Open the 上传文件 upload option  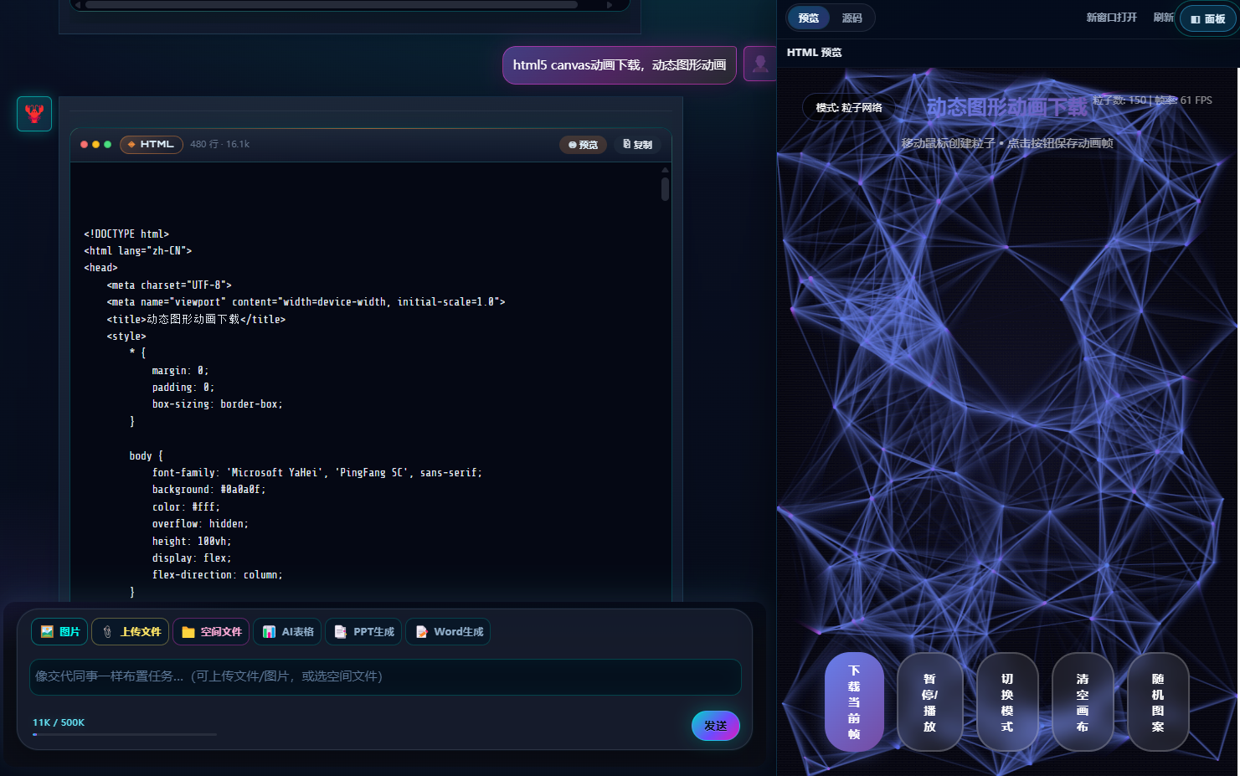click(x=131, y=632)
